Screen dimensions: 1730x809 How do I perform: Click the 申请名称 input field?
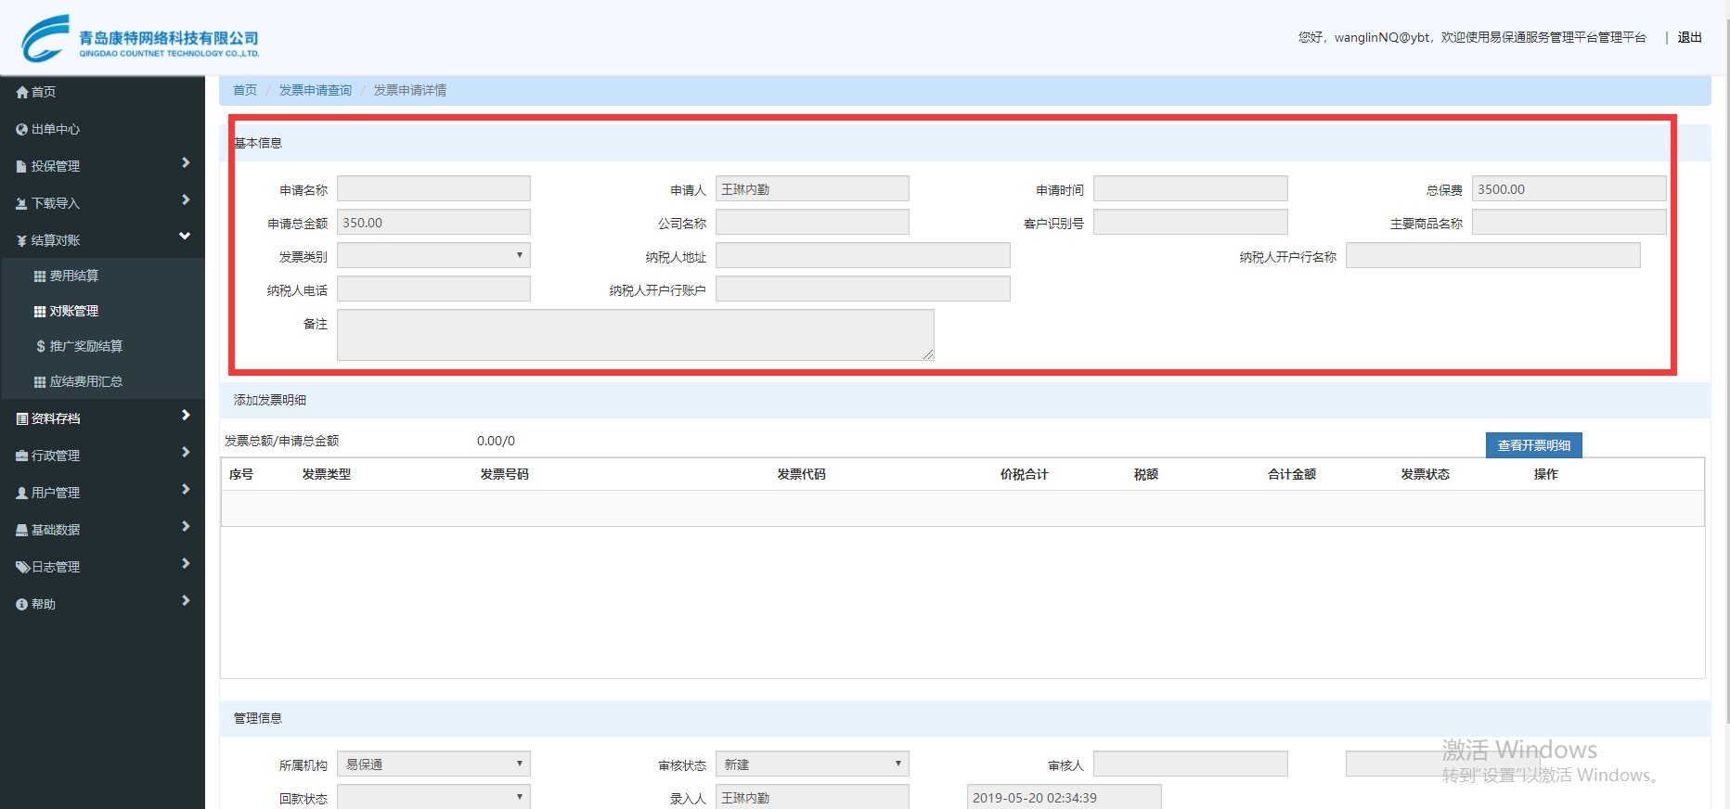point(433,188)
